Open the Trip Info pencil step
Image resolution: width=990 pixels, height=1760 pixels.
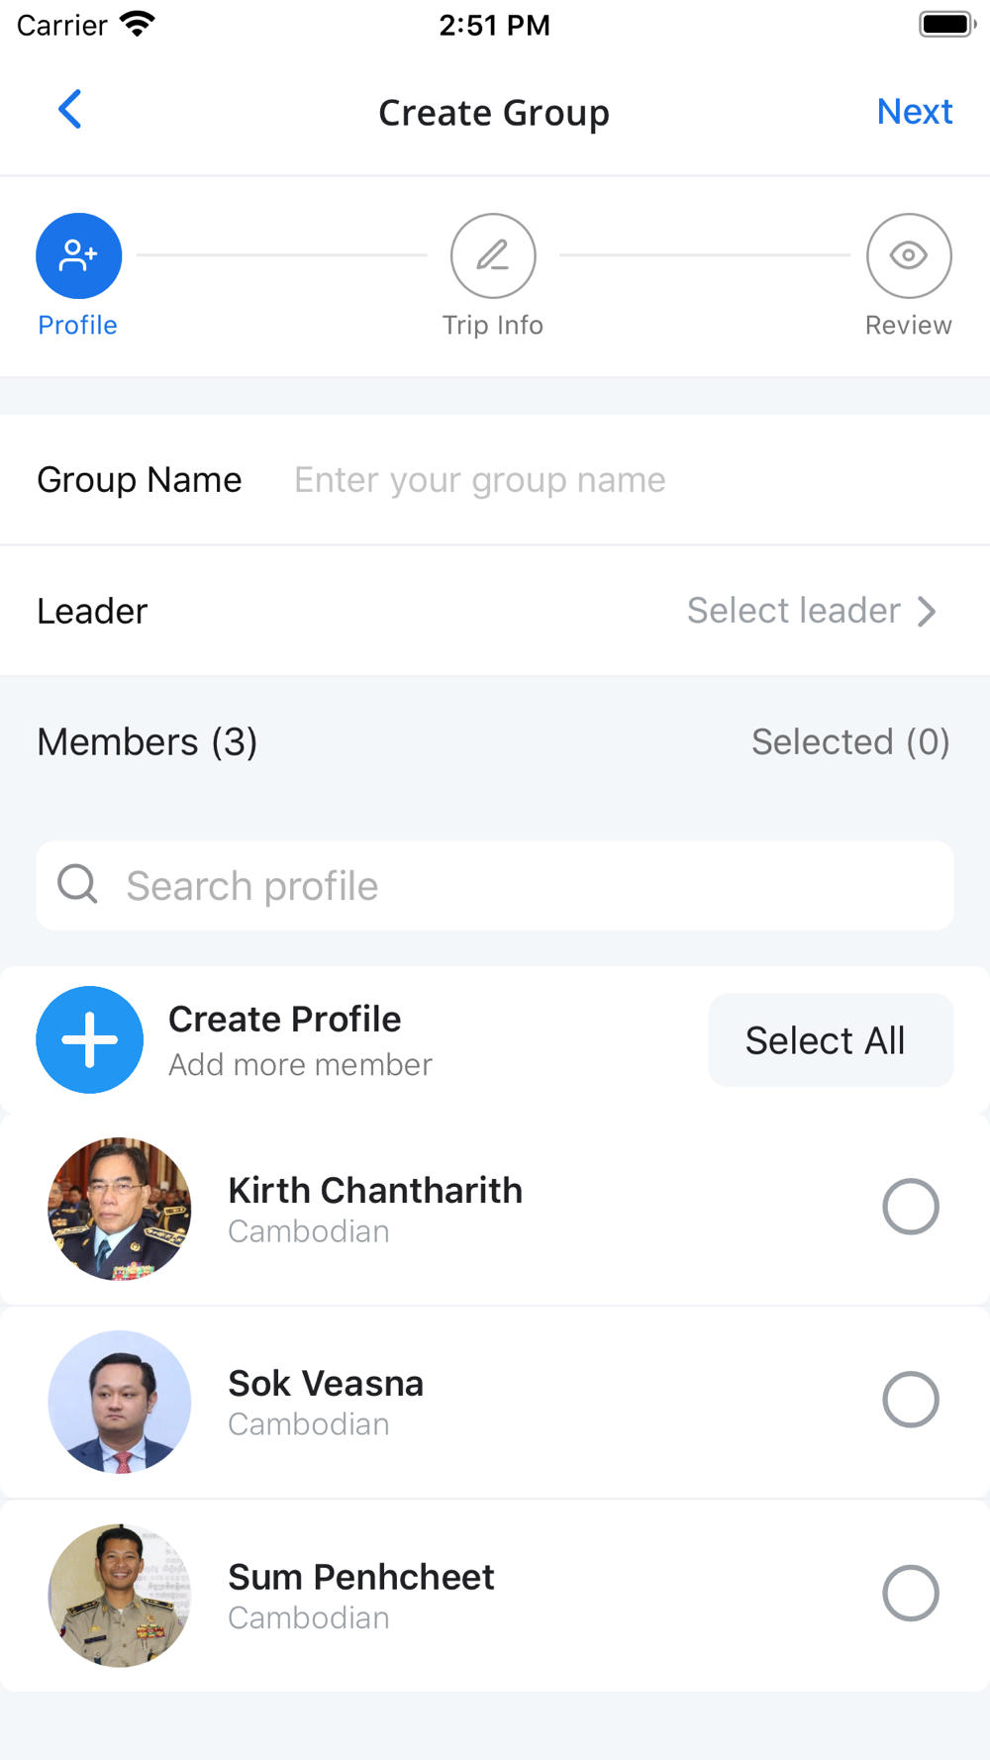coord(493,255)
